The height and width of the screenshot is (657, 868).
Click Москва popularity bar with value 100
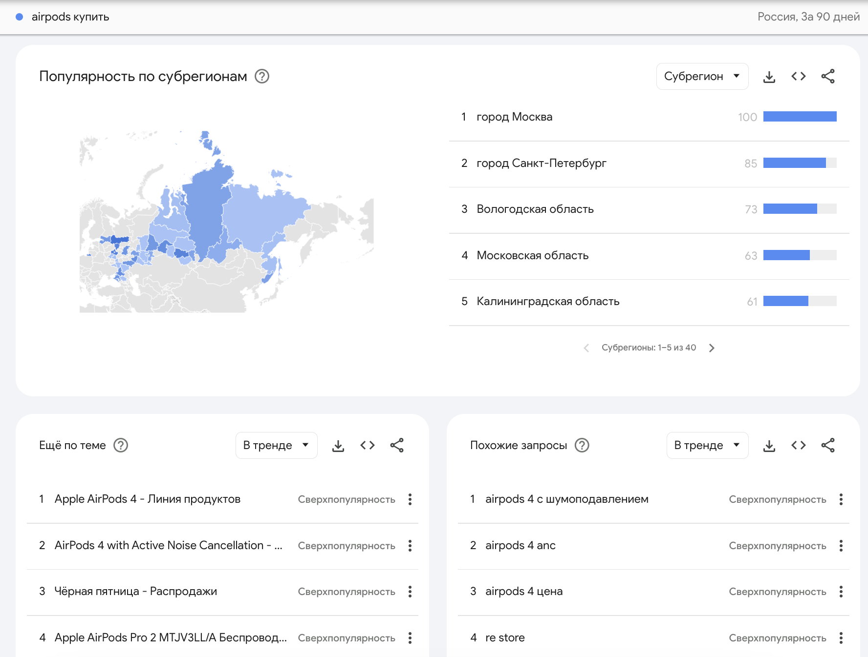pos(800,117)
